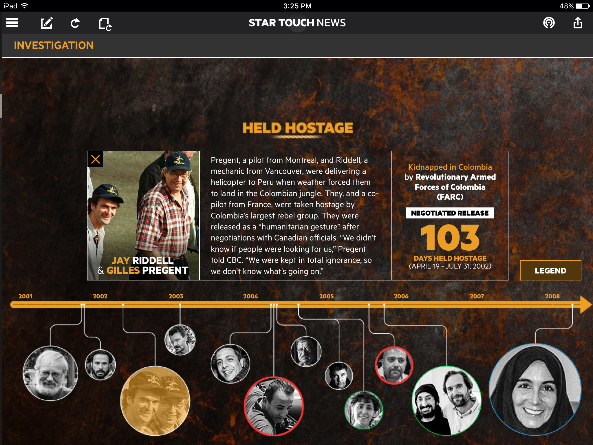Tap the page reload/rotate icon

[105, 23]
